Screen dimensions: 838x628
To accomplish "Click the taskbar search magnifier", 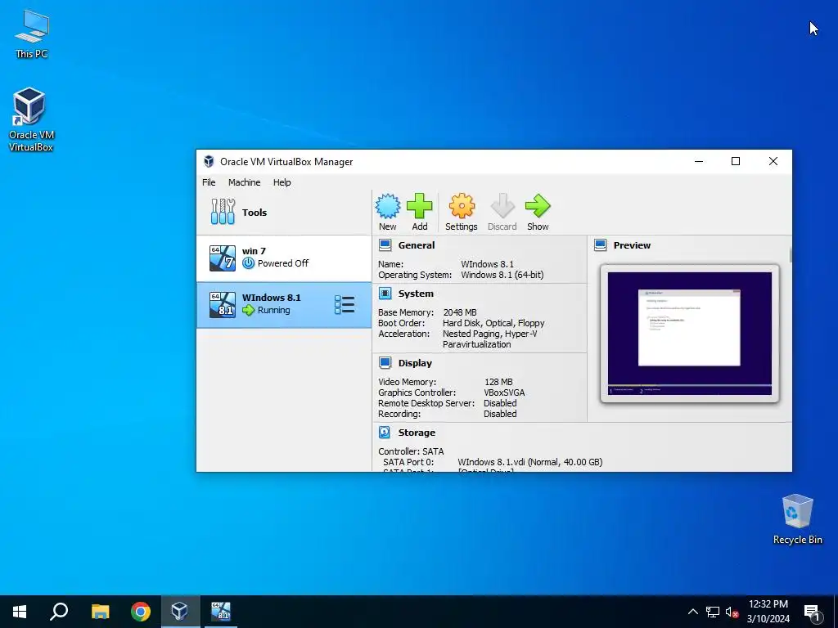I will point(59,612).
